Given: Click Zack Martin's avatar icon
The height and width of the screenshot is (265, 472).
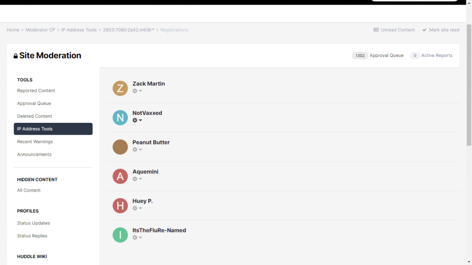Looking at the screenshot, I should (x=120, y=88).
